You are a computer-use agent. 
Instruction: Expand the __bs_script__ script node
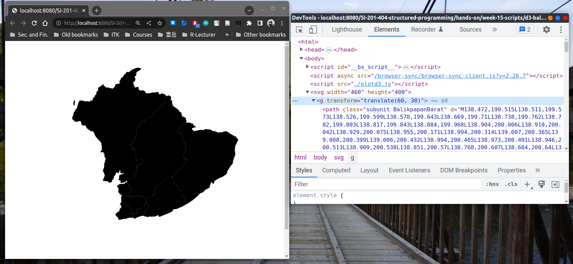[307, 67]
